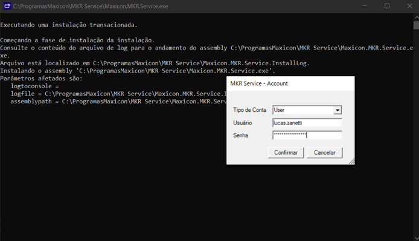The image size is (419, 241).
Task: Click the 'logtoconsole =' line
Action: pos(34,86)
